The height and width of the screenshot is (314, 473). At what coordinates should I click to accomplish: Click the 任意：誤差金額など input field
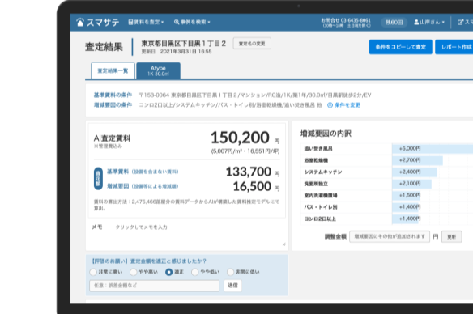pos(155,286)
